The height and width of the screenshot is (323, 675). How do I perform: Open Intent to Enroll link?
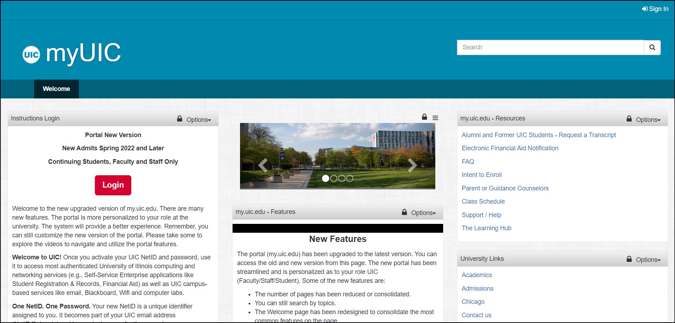click(481, 175)
